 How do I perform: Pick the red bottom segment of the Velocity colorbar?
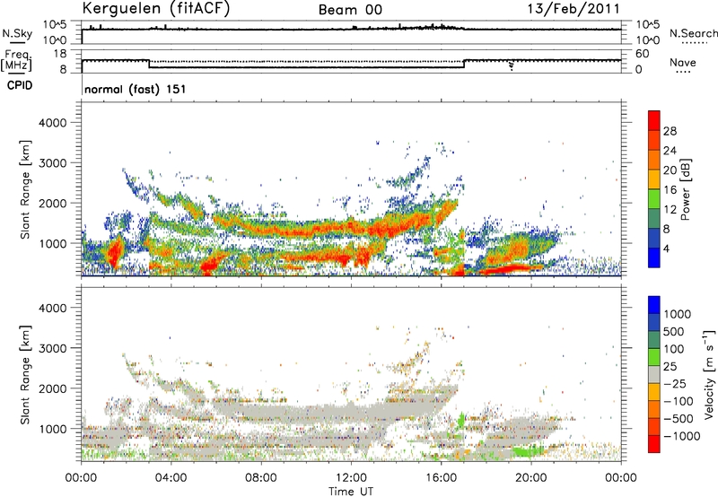pyautogui.click(x=654, y=444)
